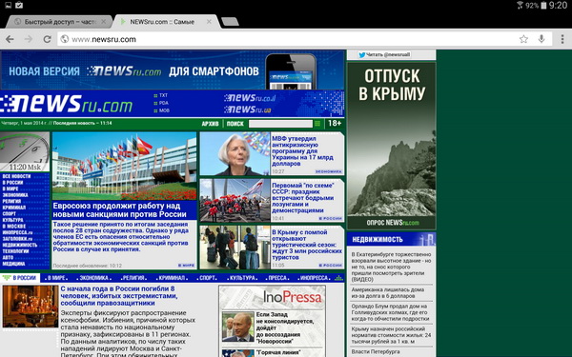The width and height of the screenshot is (572, 357).
Task: Open the new tab button
Action: pos(230,22)
